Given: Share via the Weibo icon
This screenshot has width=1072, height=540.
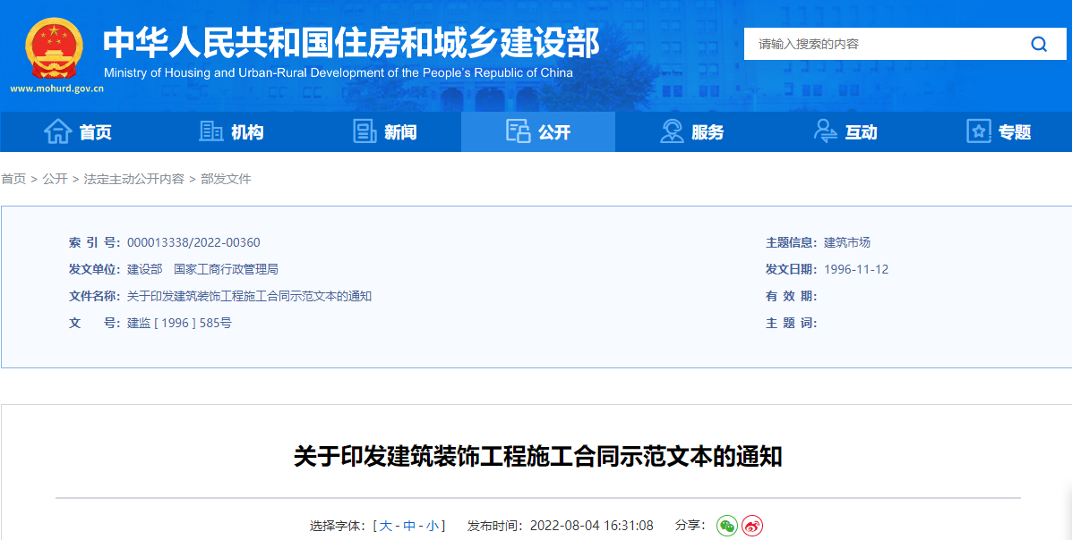Looking at the screenshot, I should [x=752, y=526].
